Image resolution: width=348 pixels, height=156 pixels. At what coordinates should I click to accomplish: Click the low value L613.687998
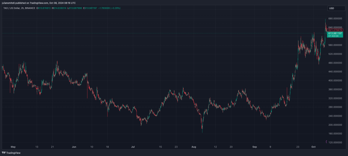(74, 8)
